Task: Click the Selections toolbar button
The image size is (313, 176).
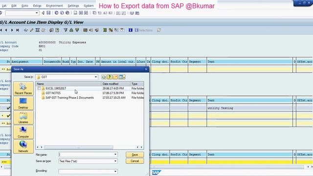Action: click(x=144, y=30)
